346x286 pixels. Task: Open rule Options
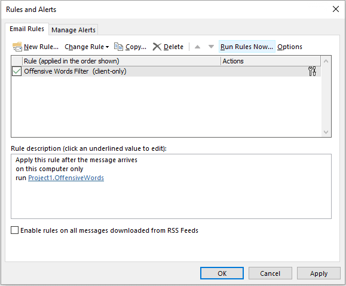(x=290, y=47)
